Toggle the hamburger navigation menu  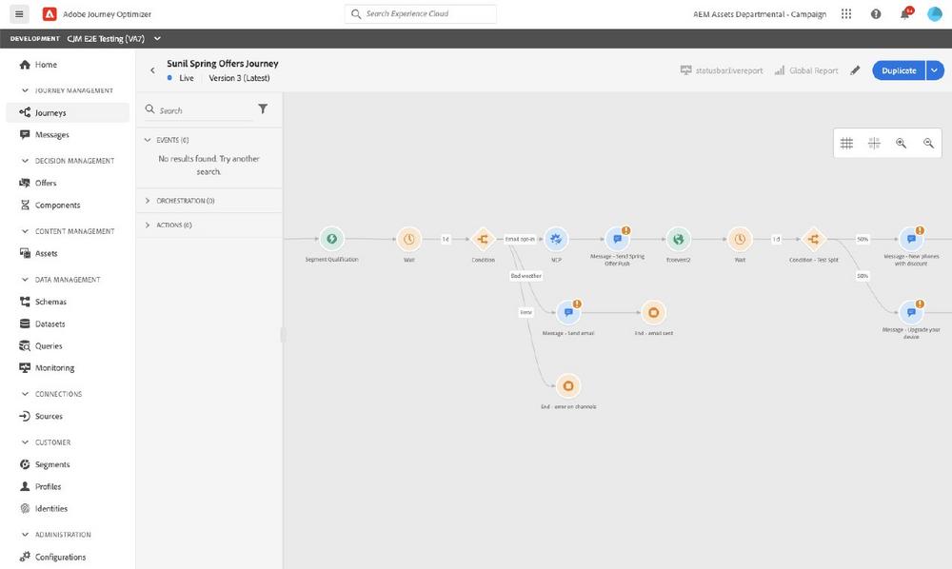click(x=19, y=14)
